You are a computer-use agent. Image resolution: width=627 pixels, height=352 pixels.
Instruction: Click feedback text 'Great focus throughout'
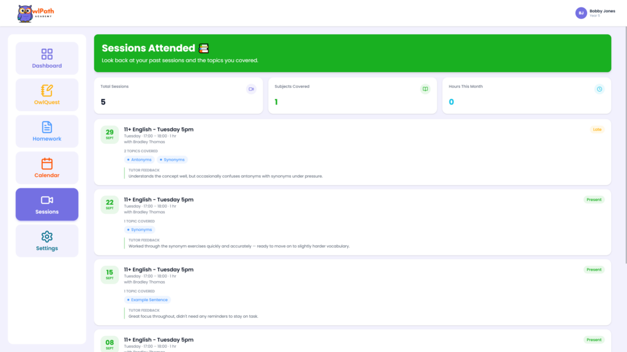[x=193, y=317]
